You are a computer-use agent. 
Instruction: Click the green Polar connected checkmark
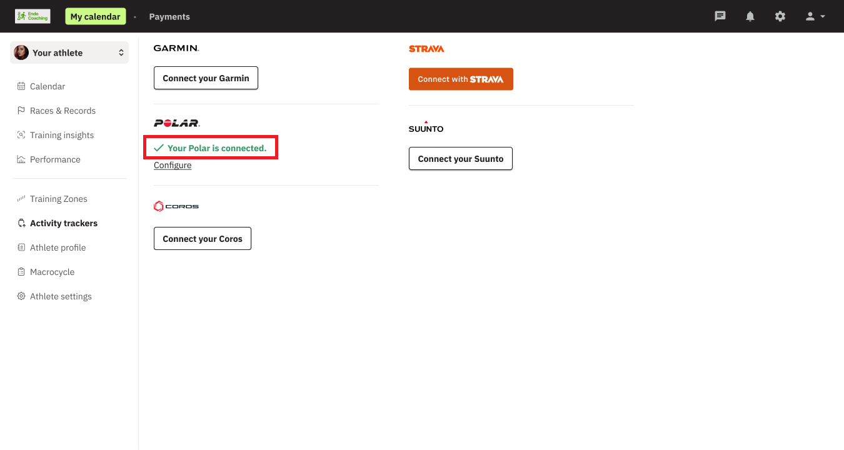pos(159,148)
